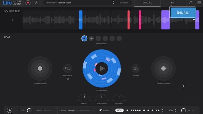Viewport: 203px width, 114px height.
Task: Toggle the mix style lock at far right
Action: click(193, 110)
